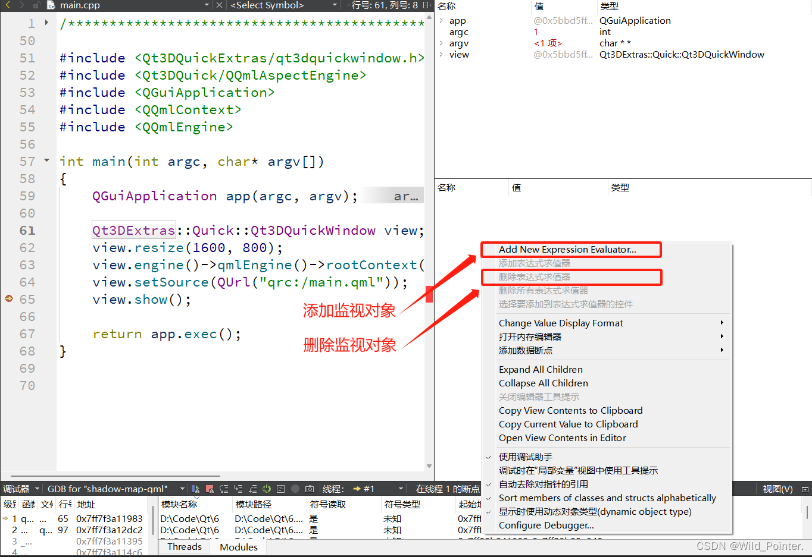Click the Qt3DQuickWindow type of view

[682, 54]
